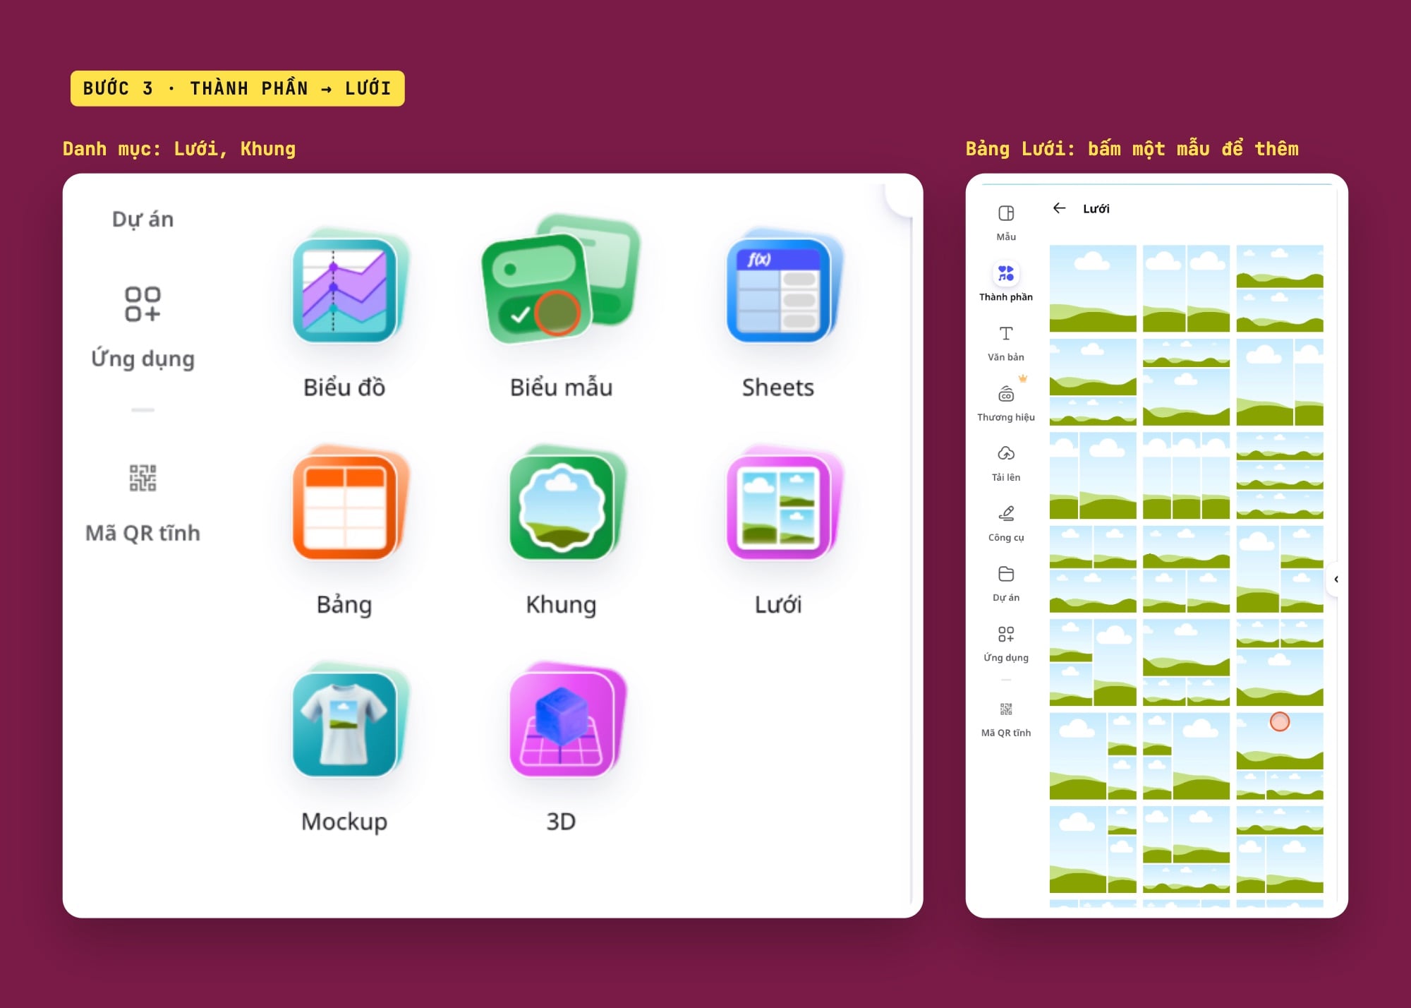Select Mã QR tĩnh in the large left sidebar
This screenshot has width=1411, height=1008.
click(143, 503)
